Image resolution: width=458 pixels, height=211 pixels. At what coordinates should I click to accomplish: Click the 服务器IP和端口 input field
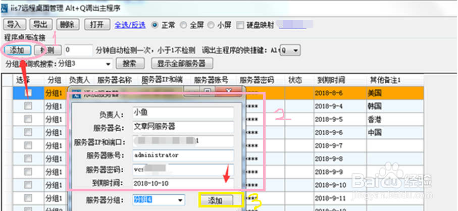183,141
